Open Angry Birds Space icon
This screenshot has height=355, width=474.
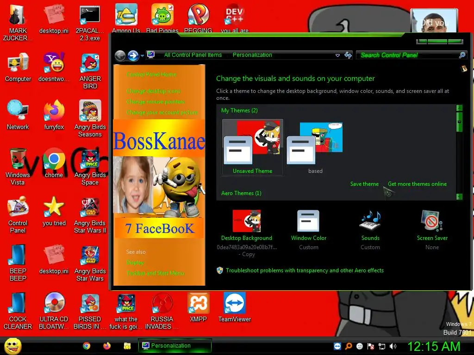[x=90, y=166]
